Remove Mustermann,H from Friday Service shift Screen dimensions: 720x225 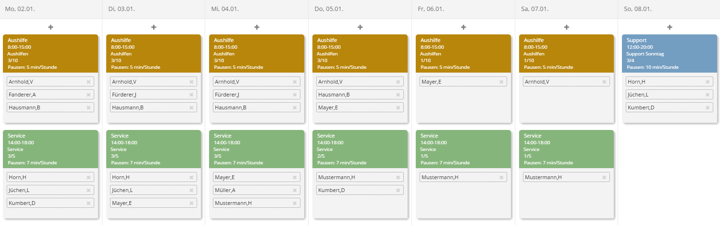coord(501,177)
